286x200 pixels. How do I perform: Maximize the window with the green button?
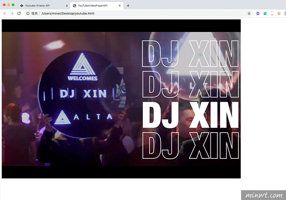[x=13, y=5]
